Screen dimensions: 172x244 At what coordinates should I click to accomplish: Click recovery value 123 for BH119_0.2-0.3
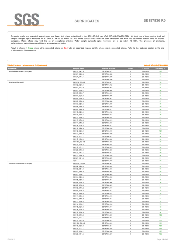[x=160, y=226]
